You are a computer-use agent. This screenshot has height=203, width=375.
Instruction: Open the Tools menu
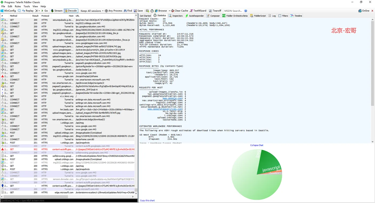coord(27,6)
